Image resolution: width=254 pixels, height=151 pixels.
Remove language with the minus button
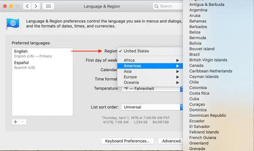tap(23, 122)
